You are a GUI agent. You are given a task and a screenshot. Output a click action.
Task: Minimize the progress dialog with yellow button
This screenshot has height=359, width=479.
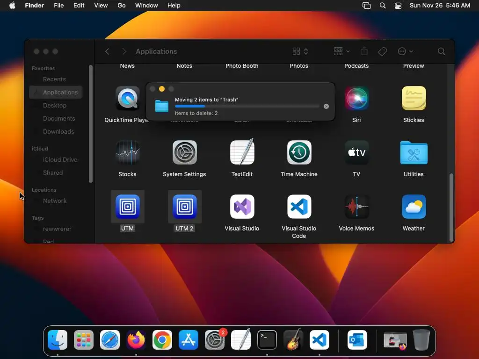click(x=162, y=89)
